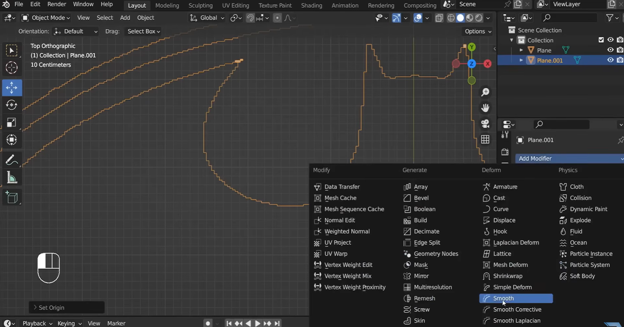Switch to the Modeling workspace tab
The width and height of the screenshot is (624, 327).
coord(167,5)
